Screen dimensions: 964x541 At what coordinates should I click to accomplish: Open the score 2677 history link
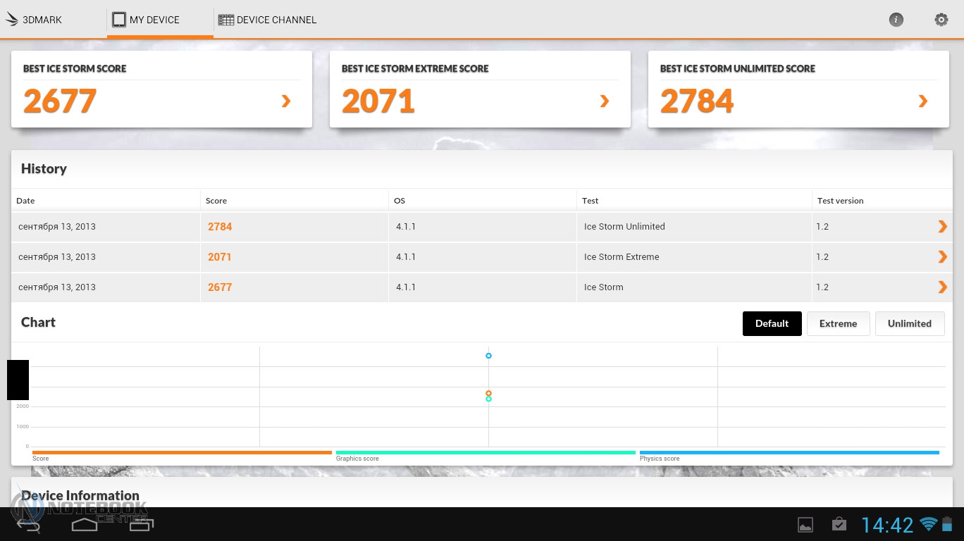point(220,287)
